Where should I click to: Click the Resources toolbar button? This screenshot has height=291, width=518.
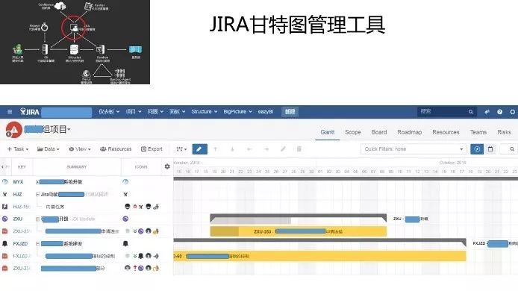pyautogui.click(x=116, y=149)
